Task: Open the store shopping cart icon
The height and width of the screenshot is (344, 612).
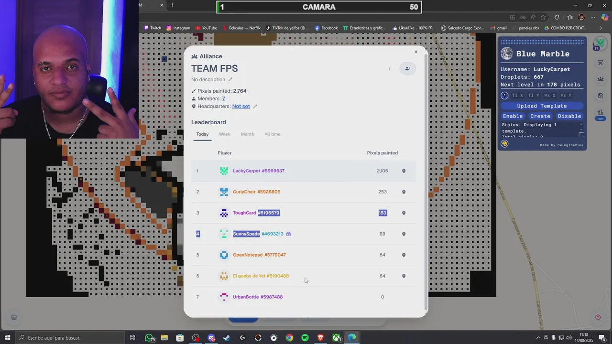Action: click(601, 63)
